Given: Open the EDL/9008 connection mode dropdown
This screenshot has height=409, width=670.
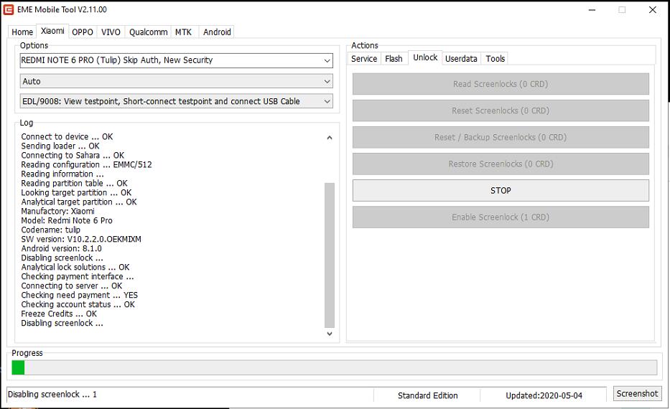Looking at the screenshot, I should (177, 101).
